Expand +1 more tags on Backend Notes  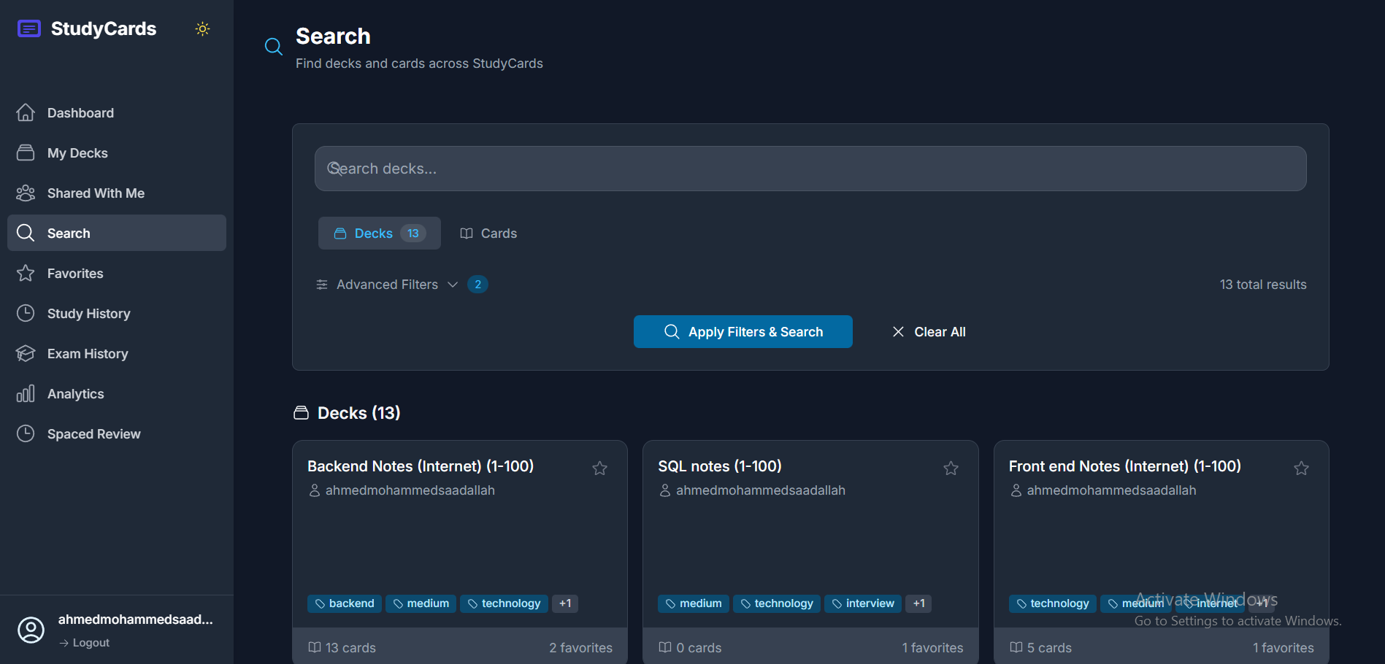pos(565,603)
